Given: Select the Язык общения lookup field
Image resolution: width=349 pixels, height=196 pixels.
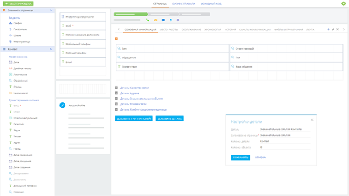Looking at the screenshot, I should (x=286, y=66).
